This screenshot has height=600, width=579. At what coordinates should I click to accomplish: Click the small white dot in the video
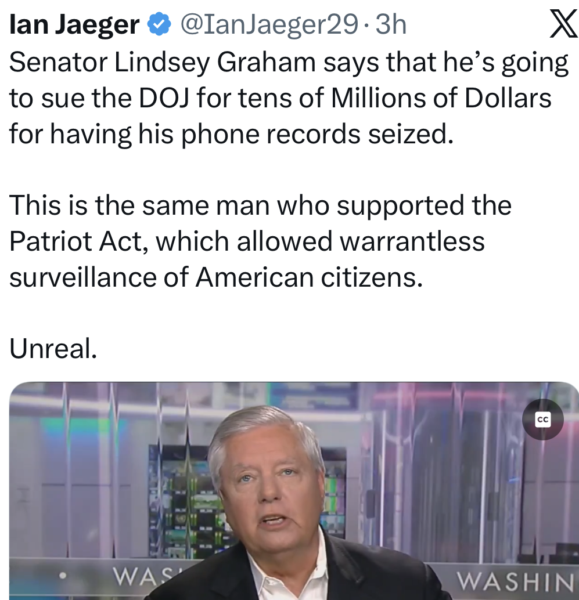coord(63,574)
